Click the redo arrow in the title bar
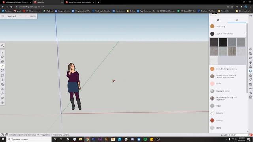The width and height of the screenshot is (253, 142). click(x=26, y=16)
